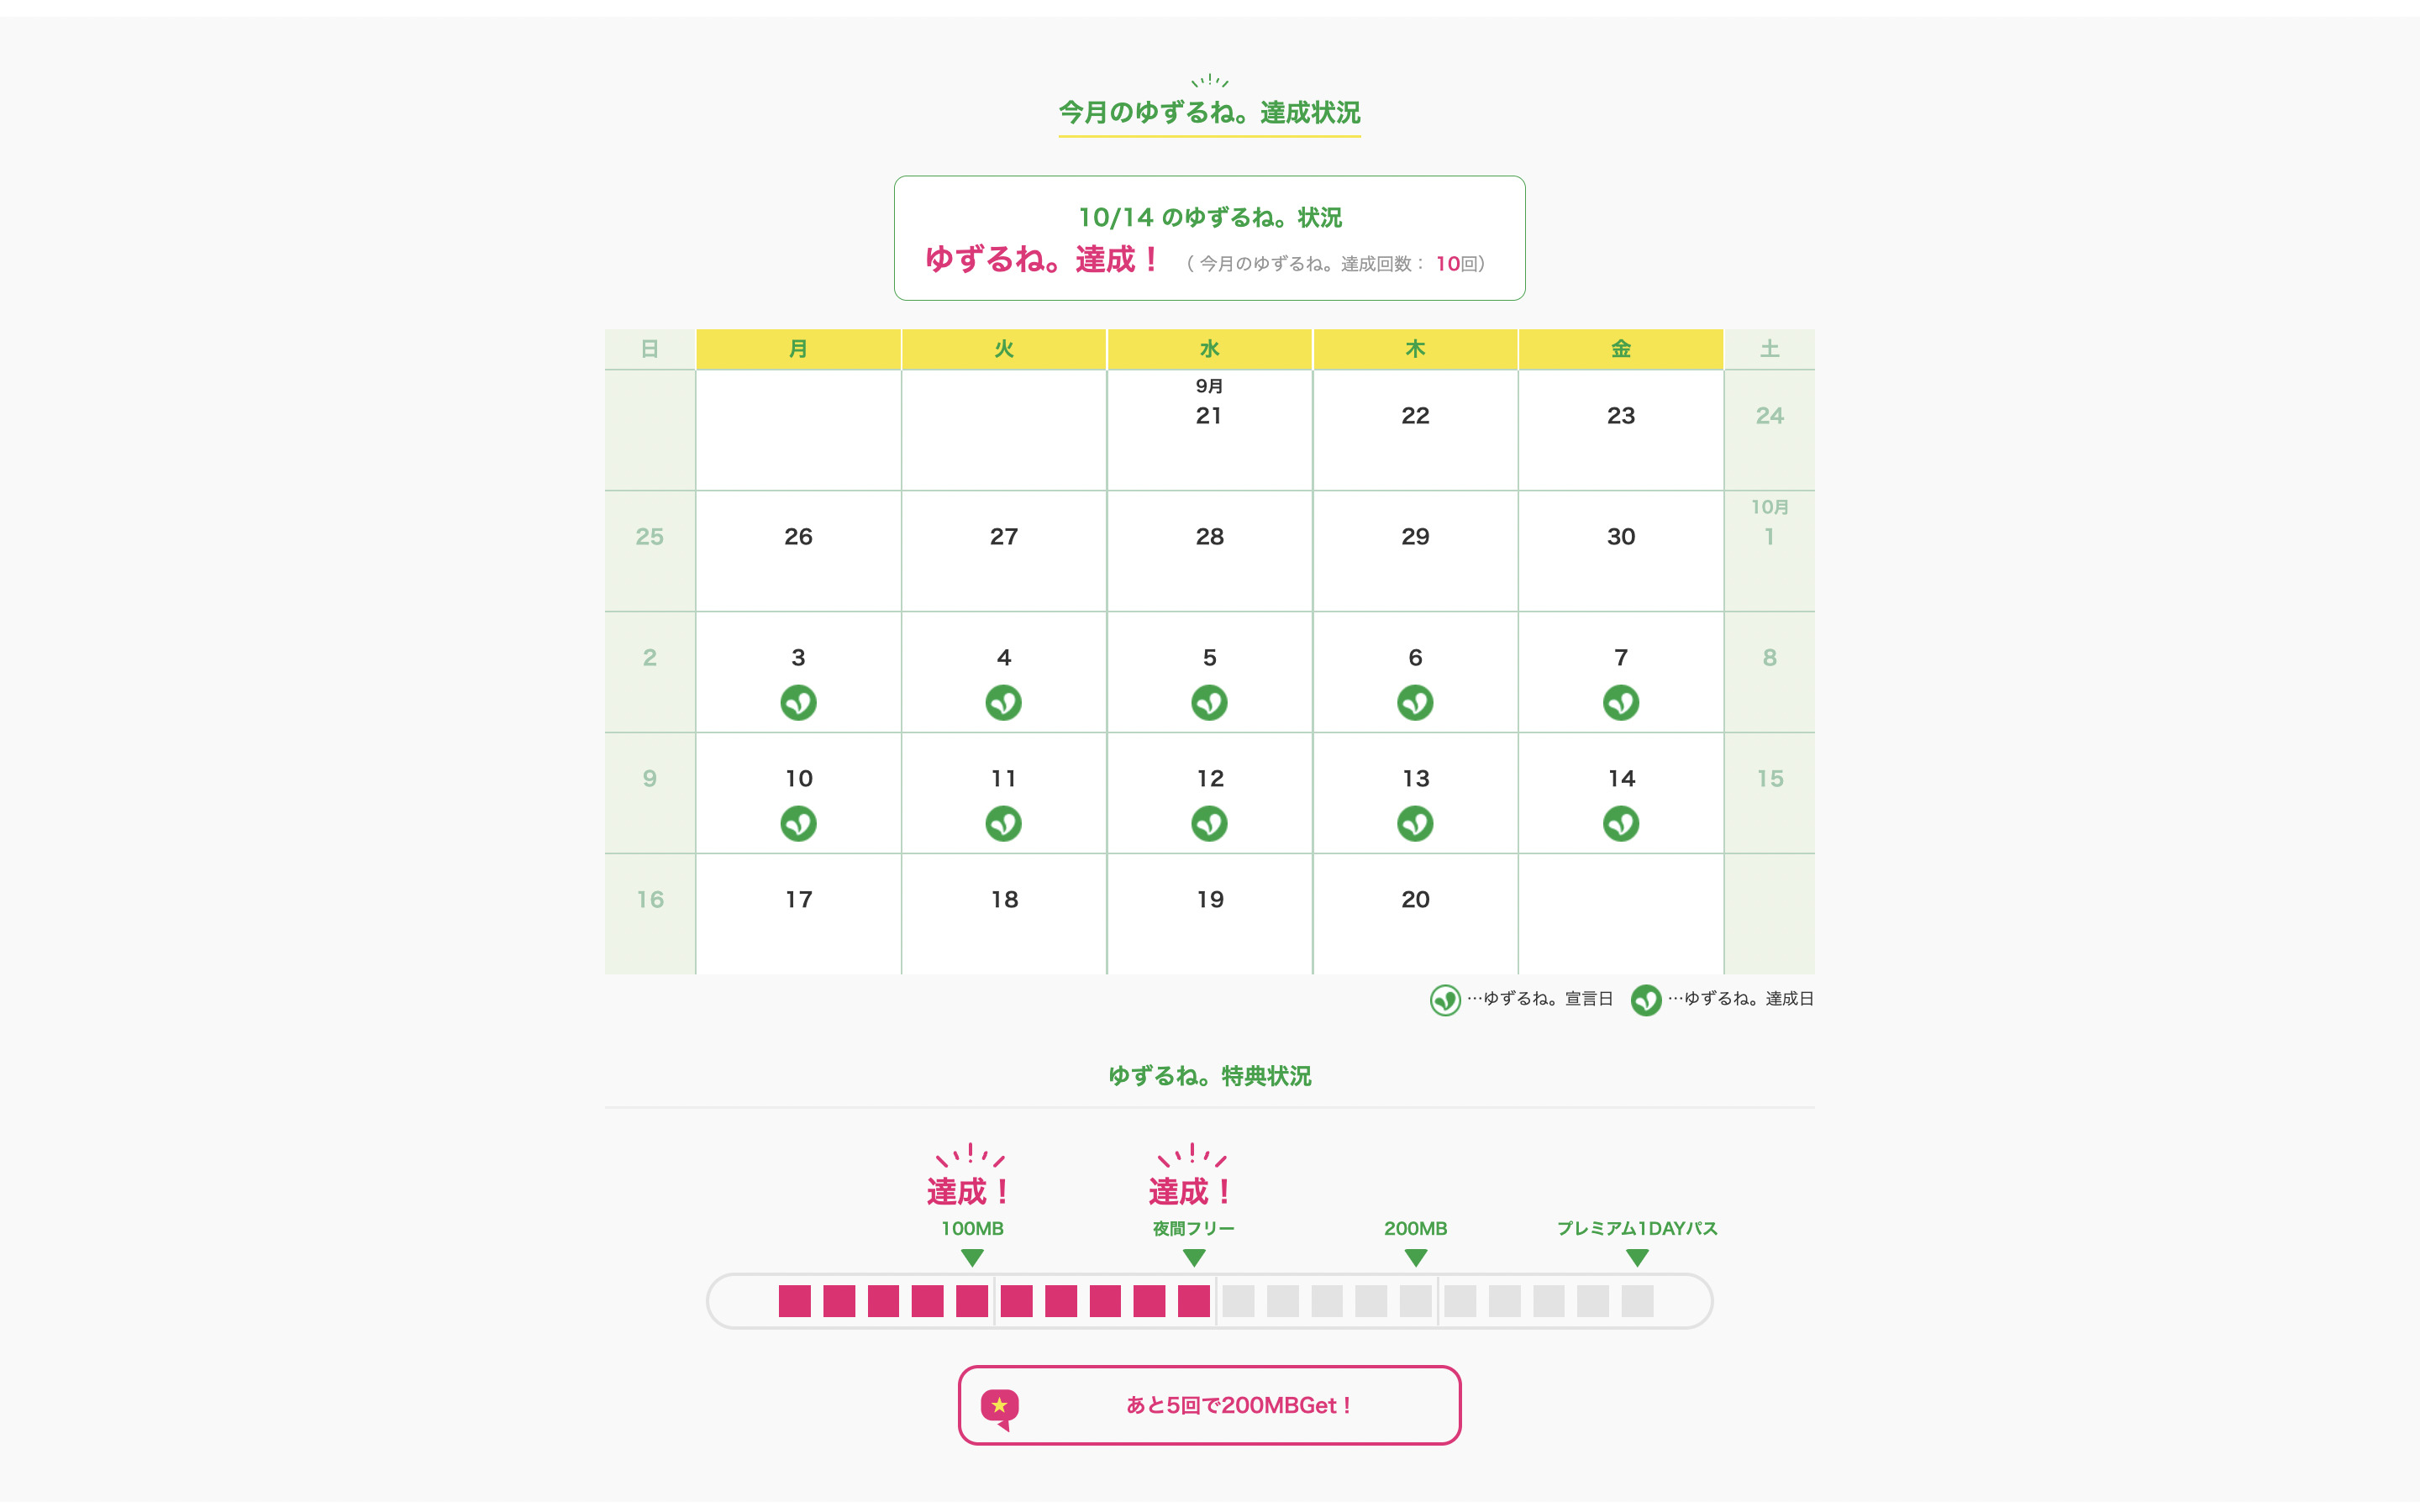Click the ゆずるね。宣言日 legend icon
This screenshot has width=2420, height=1512.
pyautogui.click(x=1444, y=999)
